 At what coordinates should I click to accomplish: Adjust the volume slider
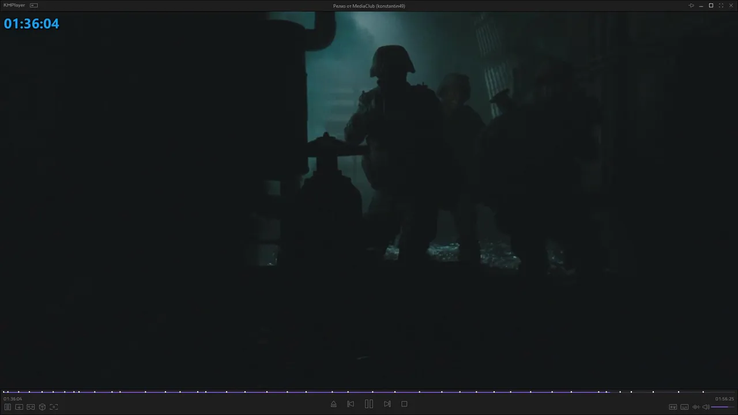723,407
